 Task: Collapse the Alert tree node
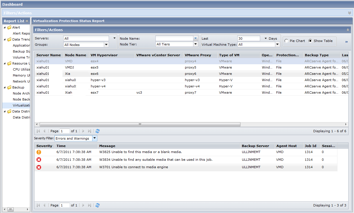(5, 28)
